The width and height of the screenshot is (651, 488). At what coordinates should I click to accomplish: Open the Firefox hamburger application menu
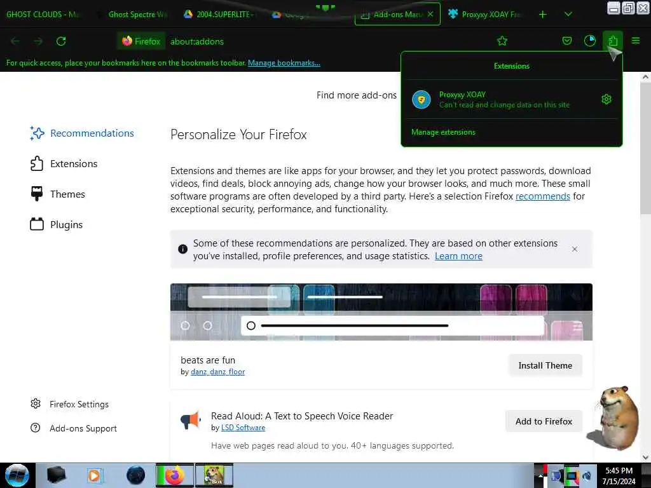(636, 41)
